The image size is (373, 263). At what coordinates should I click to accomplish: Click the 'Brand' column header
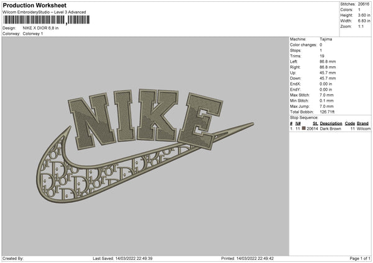(363, 123)
